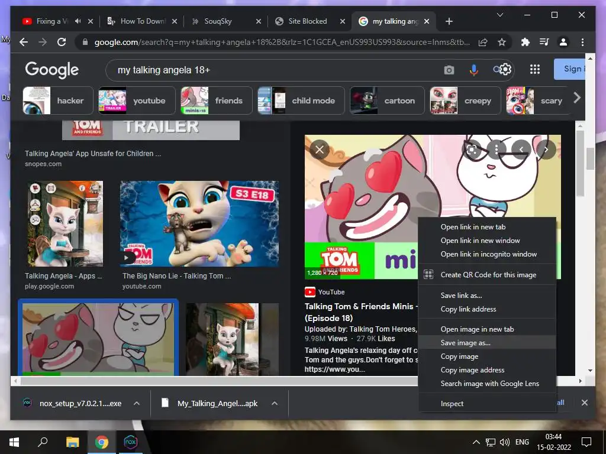Viewport: 606px width, 454px height.
Task: Open the volume control in system tray
Action: (x=504, y=442)
